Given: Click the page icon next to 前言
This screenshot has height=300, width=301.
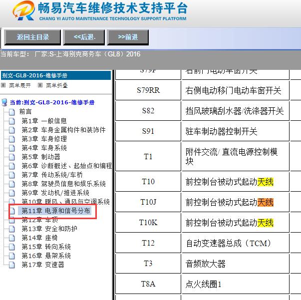Looking at the screenshot, I should click(11, 112).
